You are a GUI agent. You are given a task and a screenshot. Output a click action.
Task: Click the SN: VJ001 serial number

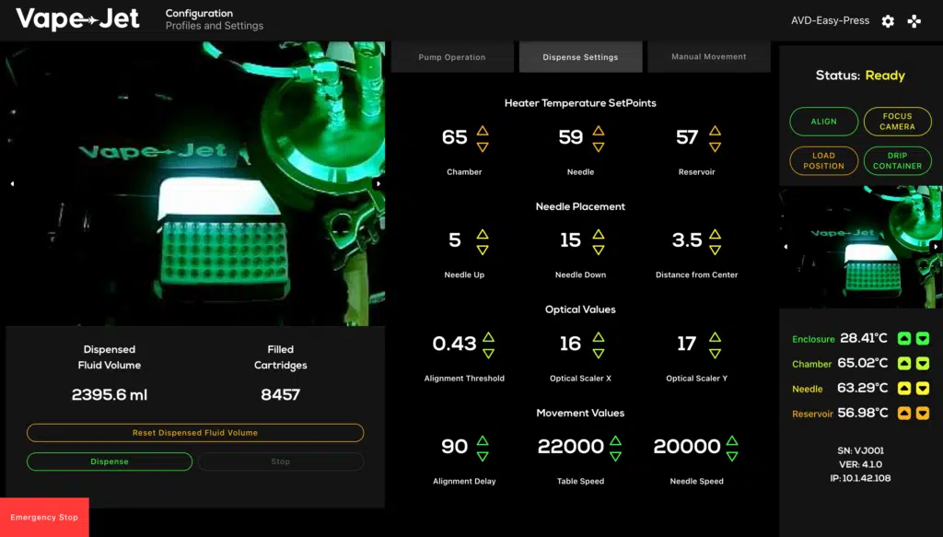coord(861,450)
